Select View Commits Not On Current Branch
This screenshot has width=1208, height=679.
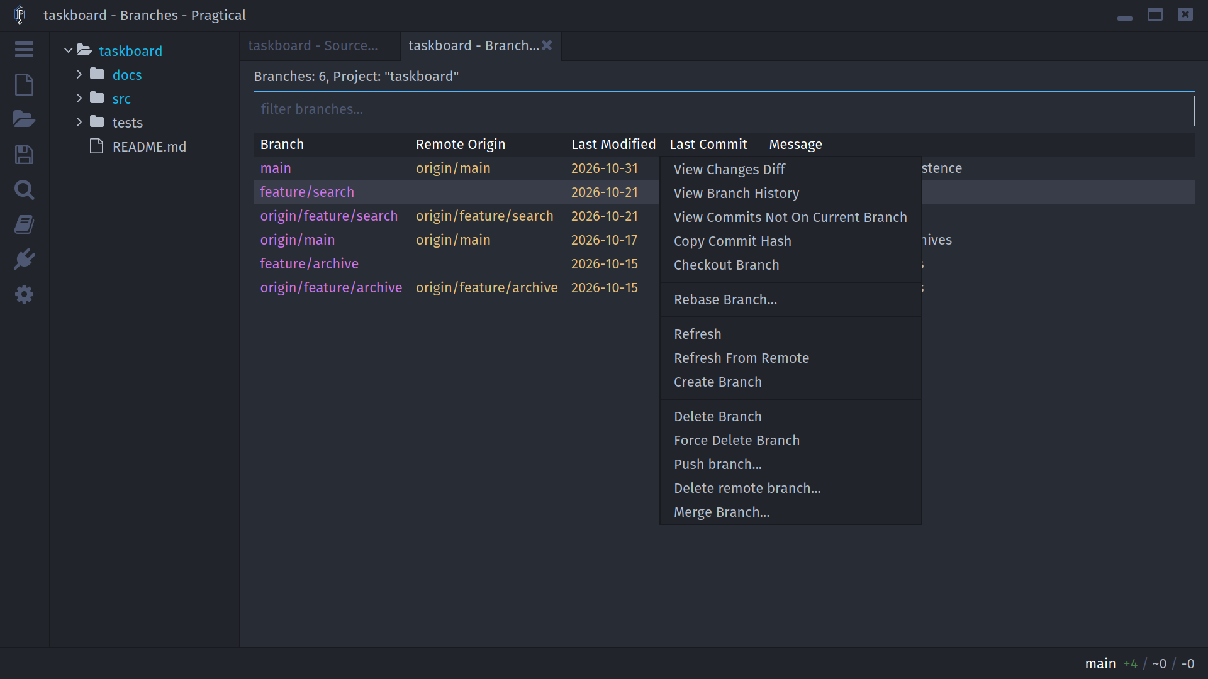coord(791,217)
